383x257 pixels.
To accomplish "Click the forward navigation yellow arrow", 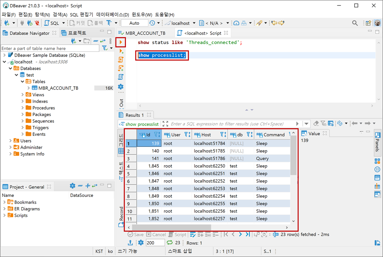I will pyautogui.click(x=281, y=23).
